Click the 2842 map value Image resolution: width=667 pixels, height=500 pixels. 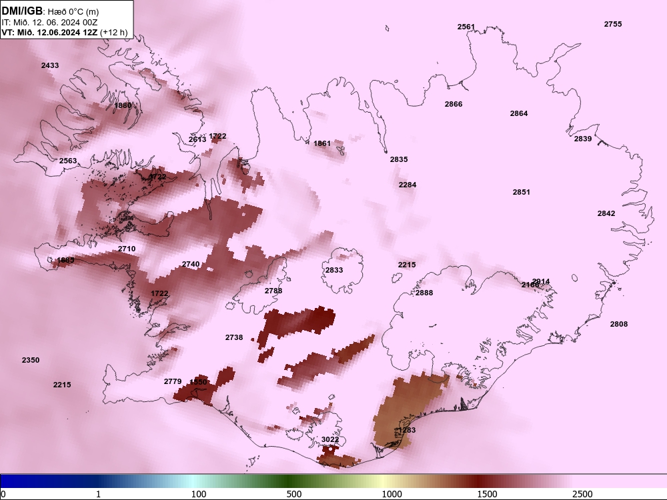pyautogui.click(x=606, y=213)
